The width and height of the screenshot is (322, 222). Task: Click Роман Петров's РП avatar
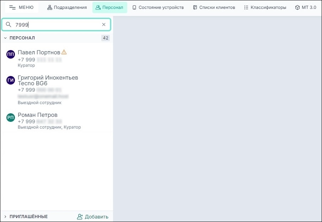click(10, 118)
